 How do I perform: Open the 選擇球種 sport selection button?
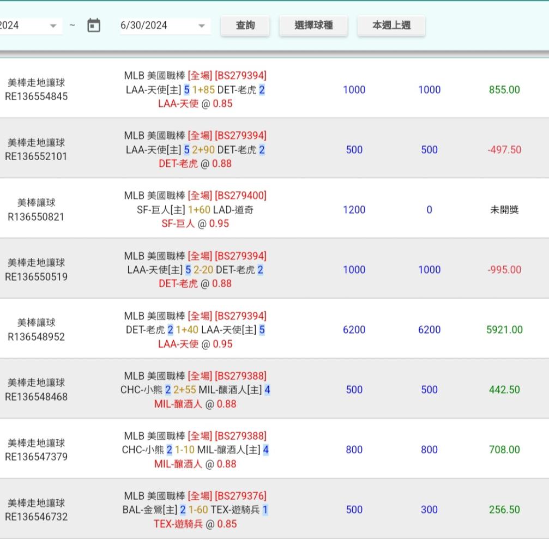coord(313,26)
